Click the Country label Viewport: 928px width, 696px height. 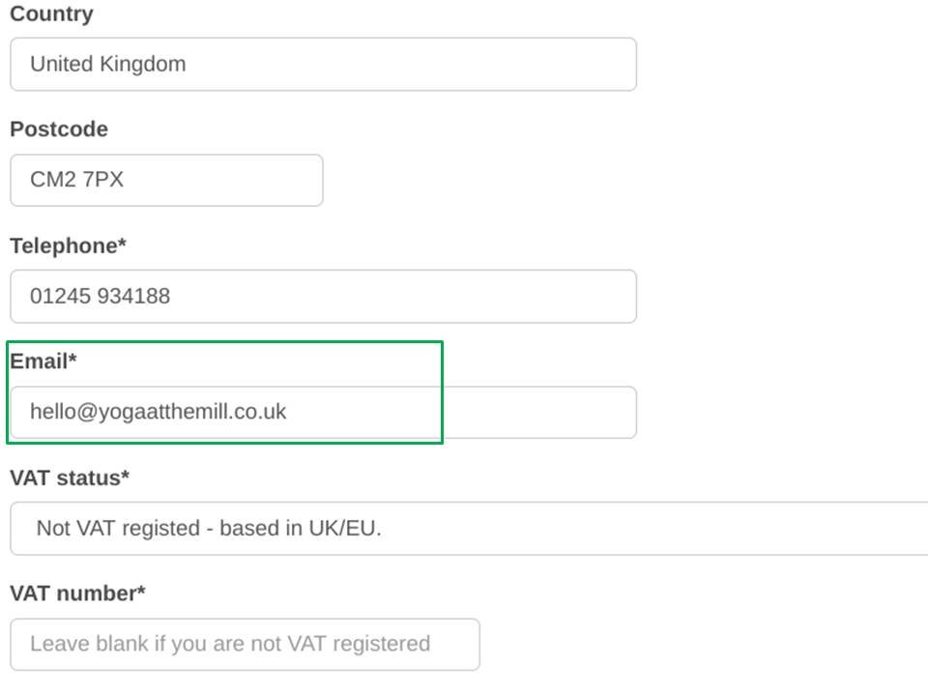pyautogui.click(x=50, y=14)
